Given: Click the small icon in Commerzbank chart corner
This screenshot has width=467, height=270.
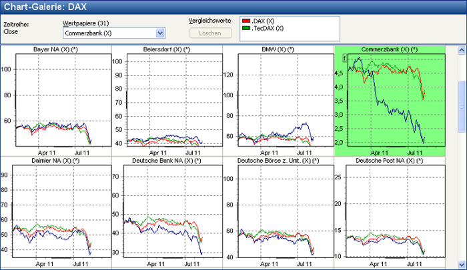Looking at the screenshot, I should click(x=344, y=59).
